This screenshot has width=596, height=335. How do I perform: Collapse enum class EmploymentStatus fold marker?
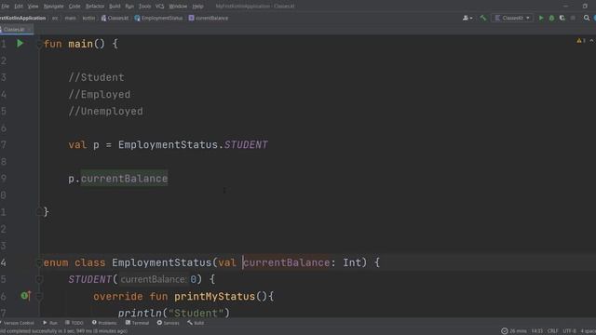pos(39,262)
